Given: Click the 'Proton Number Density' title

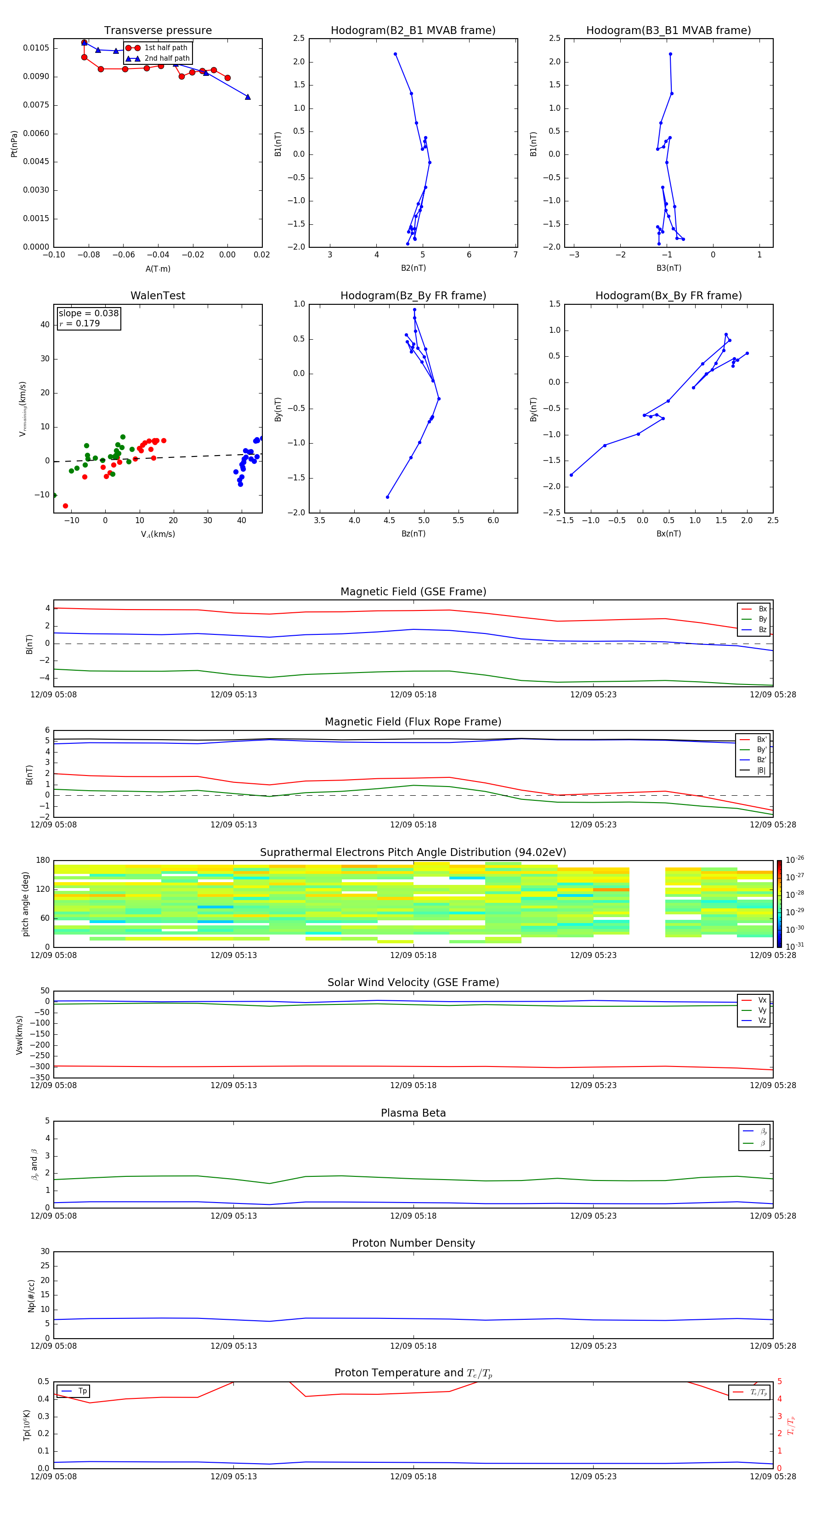Looking at the screenshot, I should (413, 1243).
